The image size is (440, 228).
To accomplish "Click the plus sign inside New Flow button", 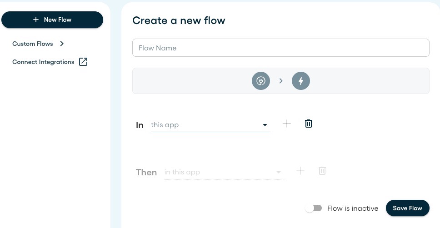I will (36, 20).
